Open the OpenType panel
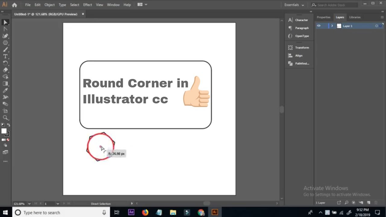 (x=299, y=36)
